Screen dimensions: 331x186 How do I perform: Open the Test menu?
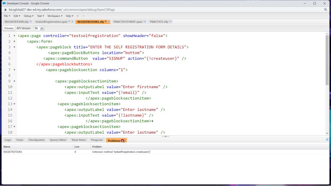41,16
